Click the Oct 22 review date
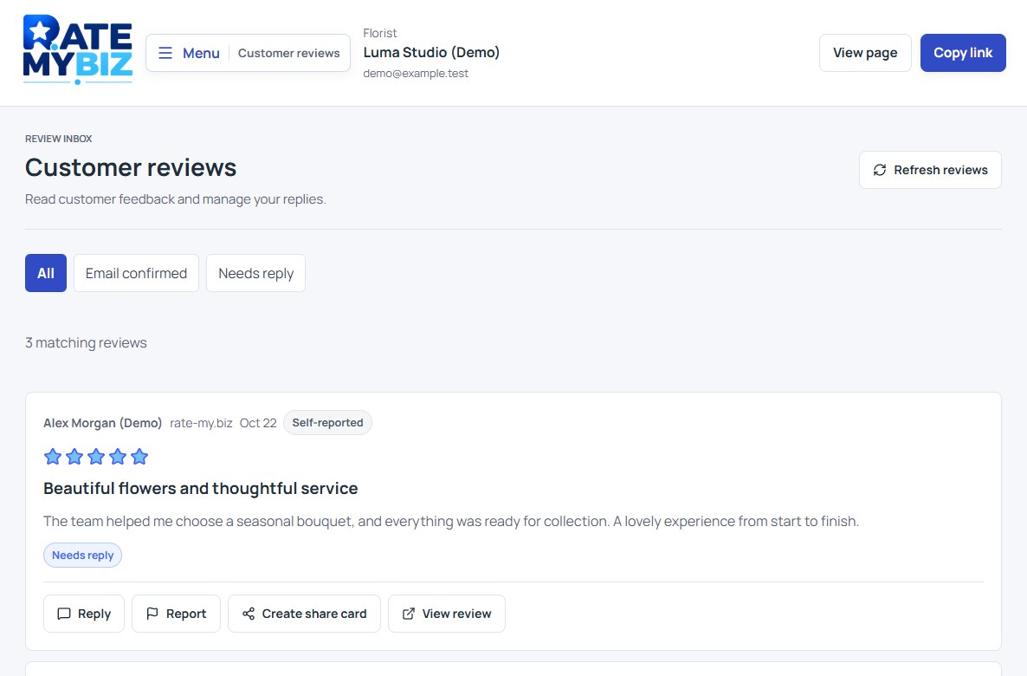Viewport: 1027px width, 676px height. click(x=258, y=423)
